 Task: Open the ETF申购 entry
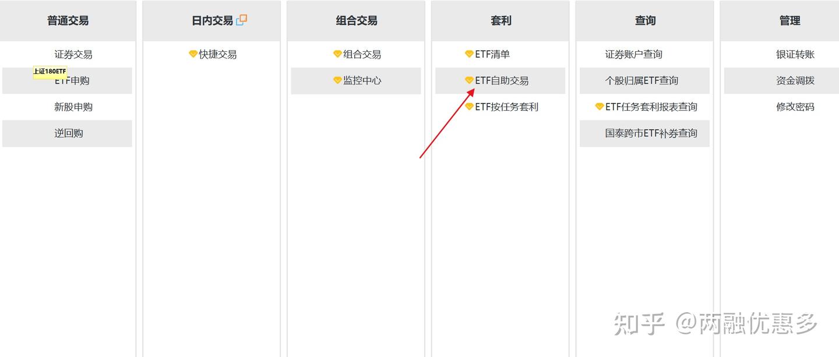point(67,81)
